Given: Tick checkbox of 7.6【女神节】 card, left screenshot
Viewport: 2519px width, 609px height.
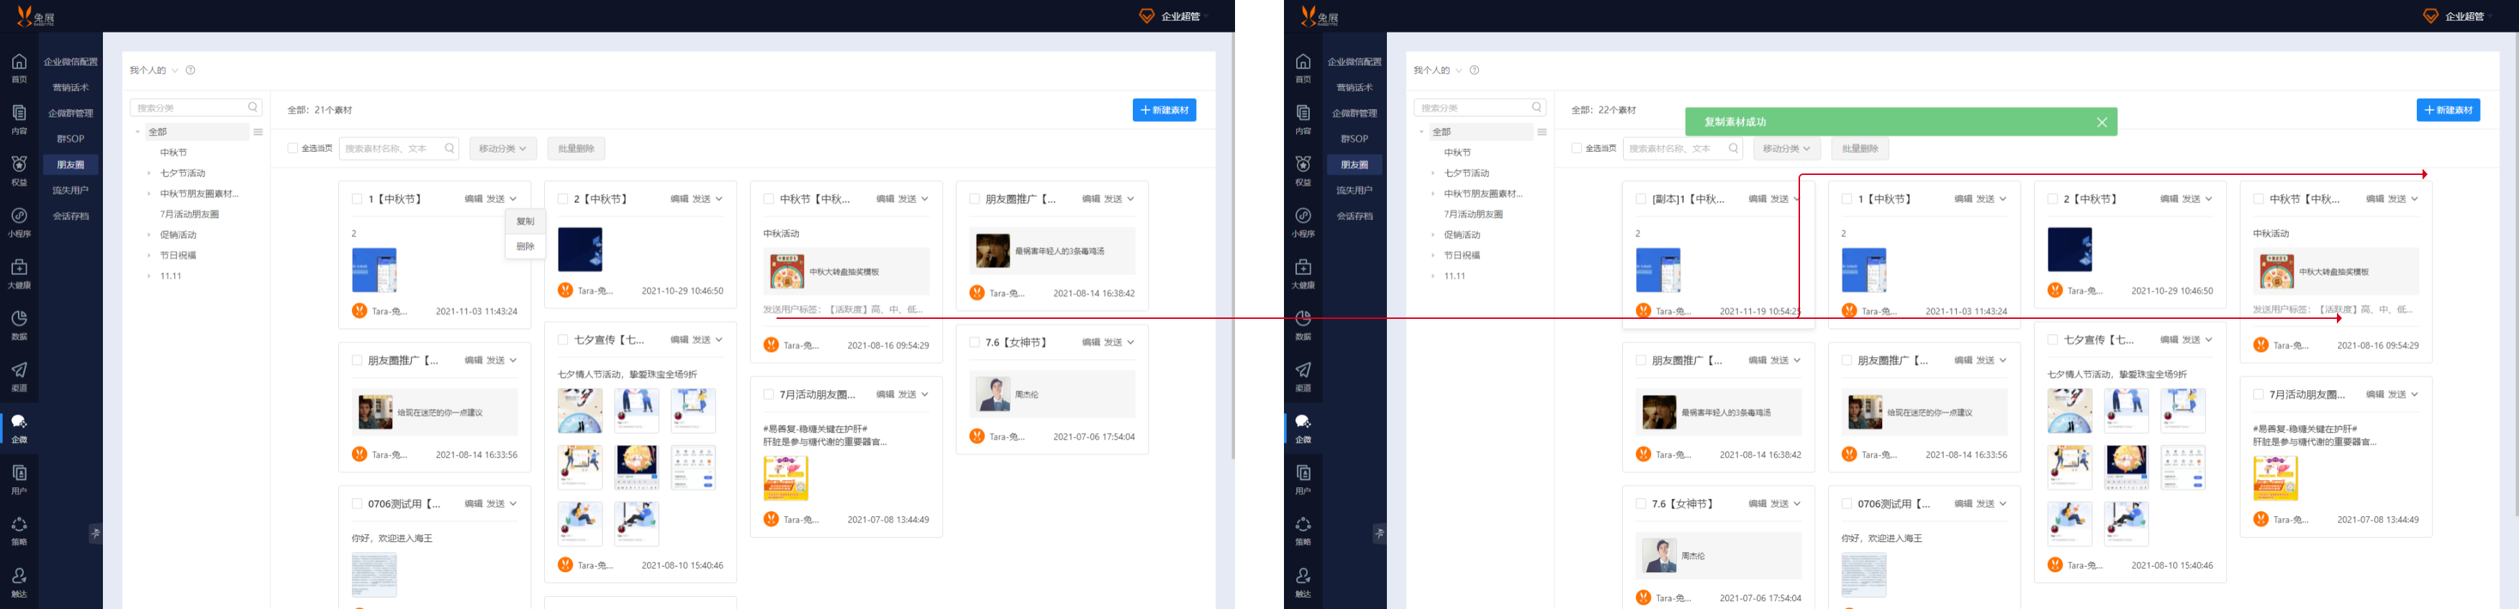Looking at the screenshot, I should 974,342.
